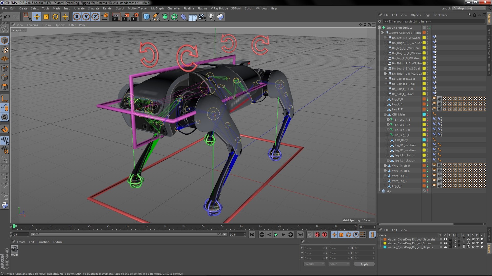This screenshot has width=492, height=276.
Task: Open the Character menu
Action: (173, 8)
